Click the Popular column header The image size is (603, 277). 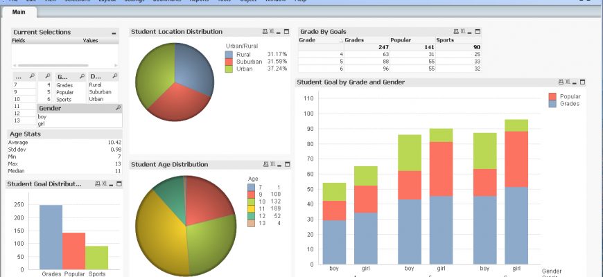(401, 40)
